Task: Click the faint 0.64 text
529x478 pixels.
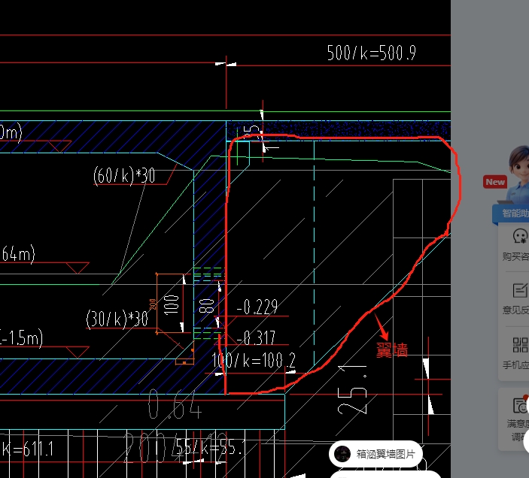Action: click(x=175, y=404)
